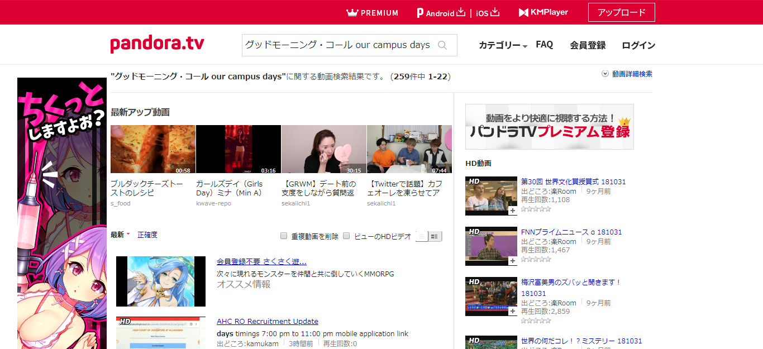763x349 pixels.
Task: Open the 第30回 世界文化賞授賞式 HD thumbnail
Action: click(492, 196)
